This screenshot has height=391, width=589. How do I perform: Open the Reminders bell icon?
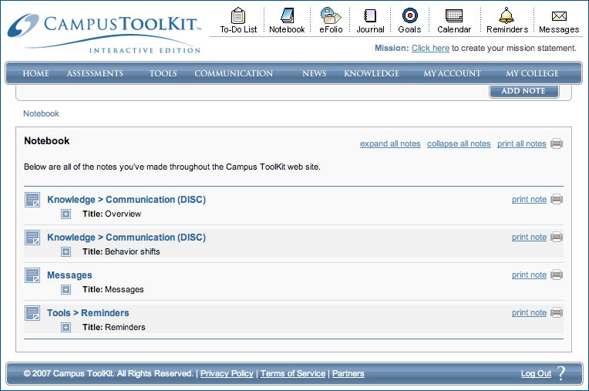[x=507, y=15]
